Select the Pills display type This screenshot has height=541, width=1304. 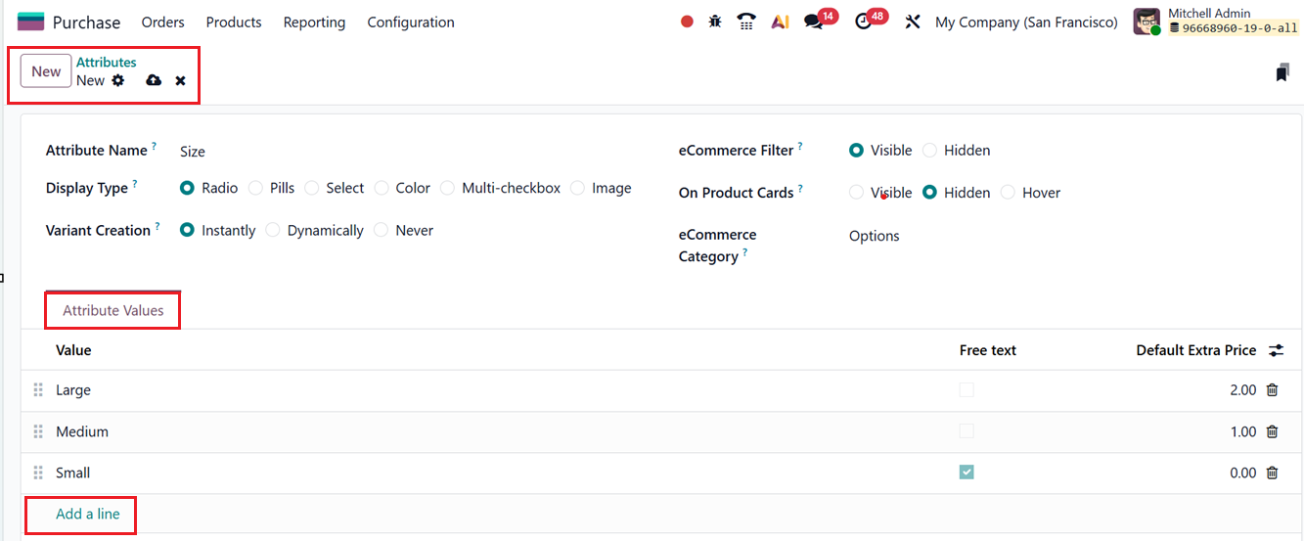(255, 188)
